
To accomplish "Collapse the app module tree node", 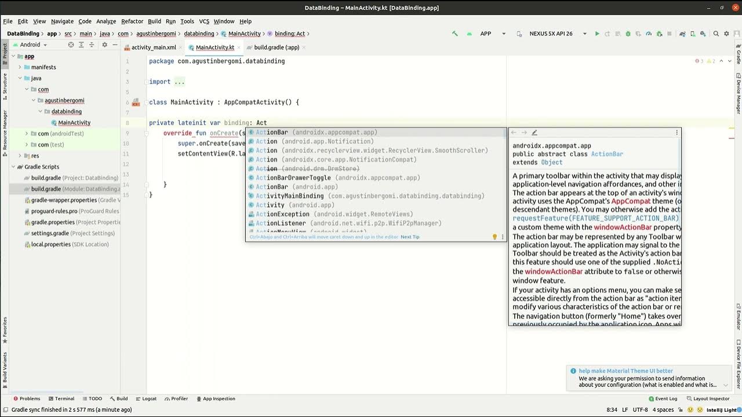I will [13, 56].
